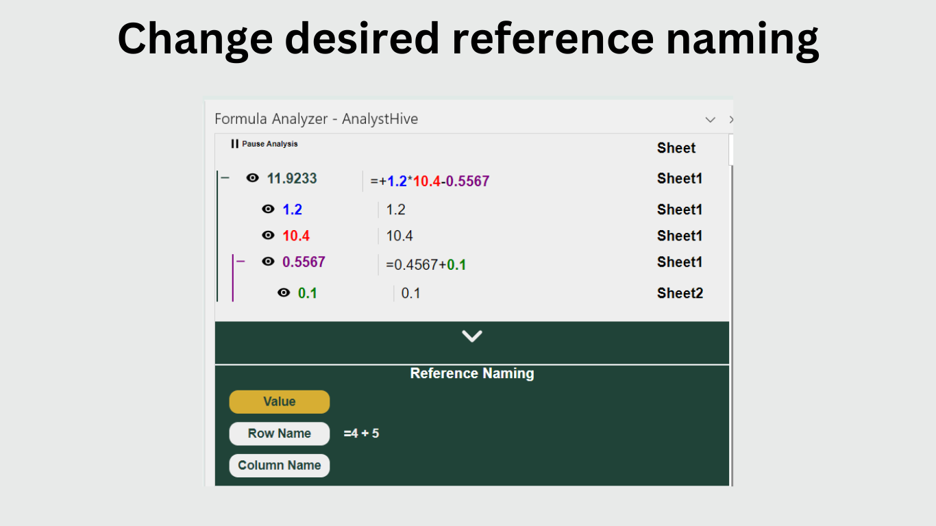Toggle the eye icon beside 11.9233
936x526 pixels.
[253, 178]
